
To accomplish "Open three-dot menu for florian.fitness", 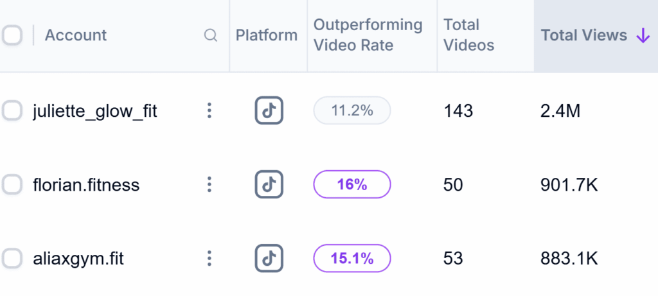I will coord(209,185).
